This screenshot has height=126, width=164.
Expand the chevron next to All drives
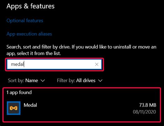pos(100,81)
